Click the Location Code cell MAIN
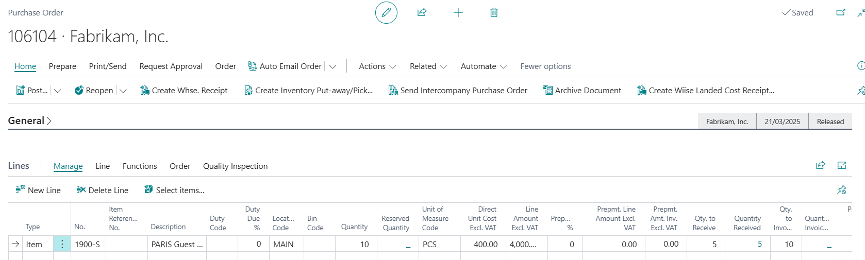This screenshot has width=865, height=260. 286,244
